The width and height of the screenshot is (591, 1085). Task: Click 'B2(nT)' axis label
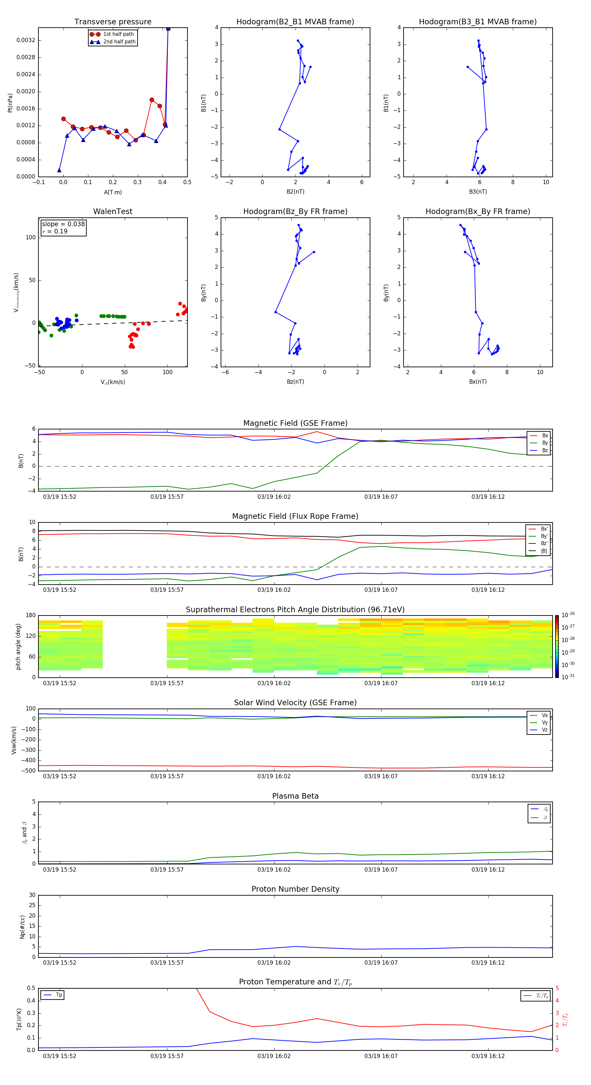(295, 192)
